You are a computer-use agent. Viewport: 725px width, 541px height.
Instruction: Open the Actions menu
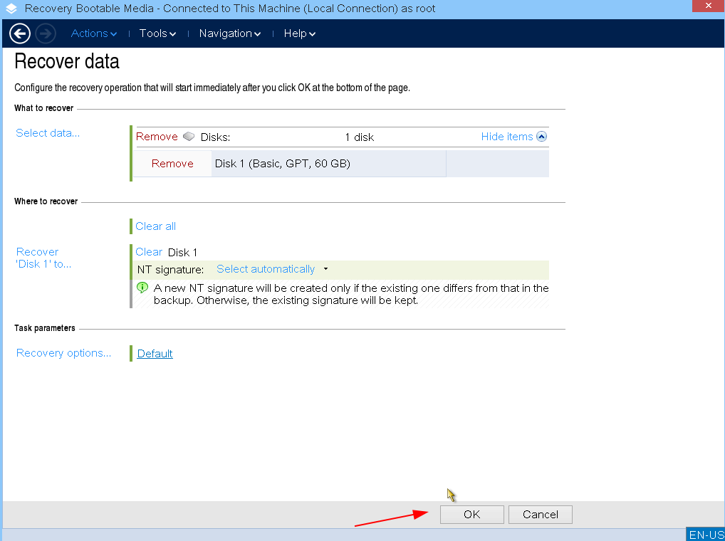pos(93,33)
